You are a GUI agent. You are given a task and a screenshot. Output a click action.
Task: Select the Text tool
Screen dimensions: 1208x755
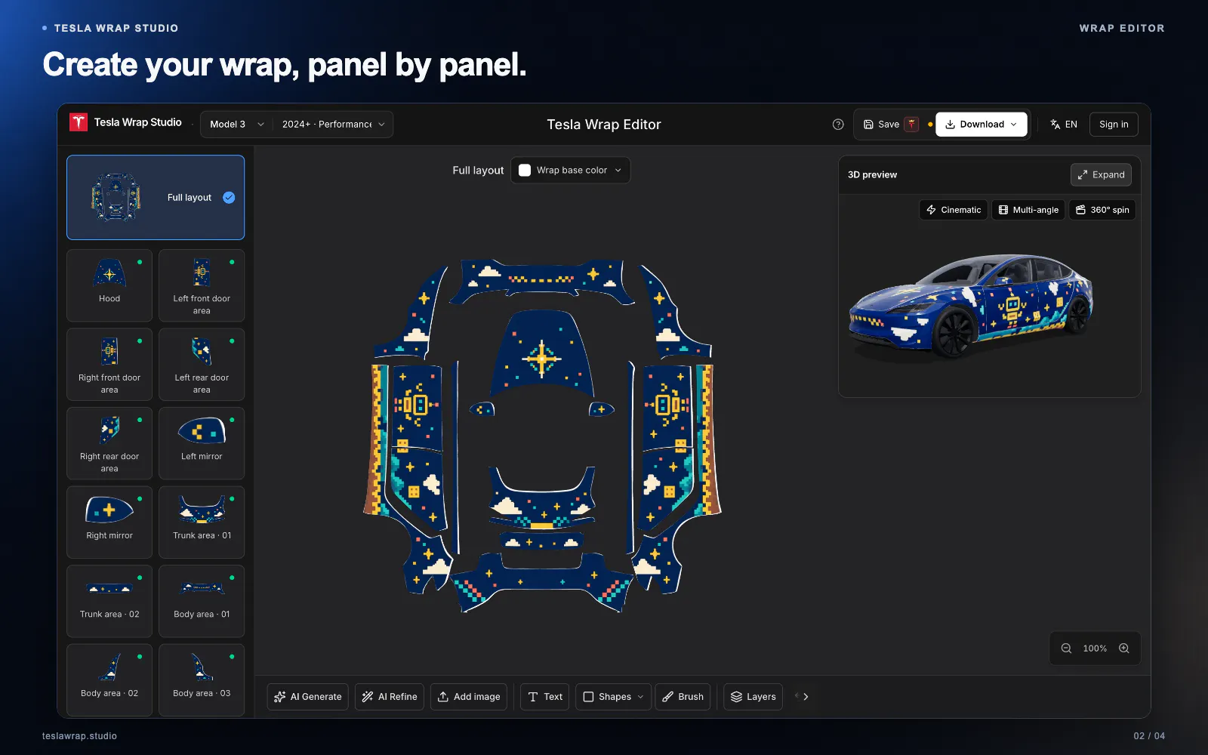545,697
